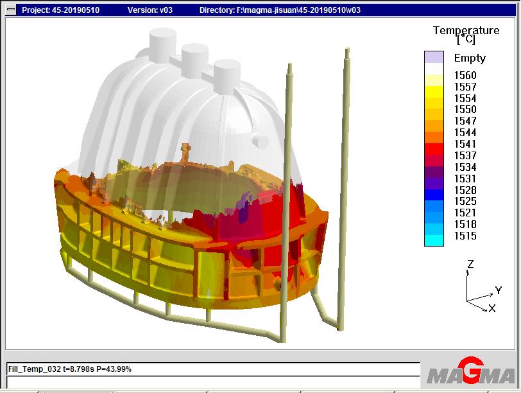Click the 1547 legend value

point(465,121)
